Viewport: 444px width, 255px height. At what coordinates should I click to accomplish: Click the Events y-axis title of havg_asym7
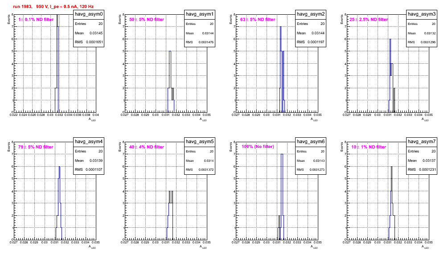coord(342,147)
